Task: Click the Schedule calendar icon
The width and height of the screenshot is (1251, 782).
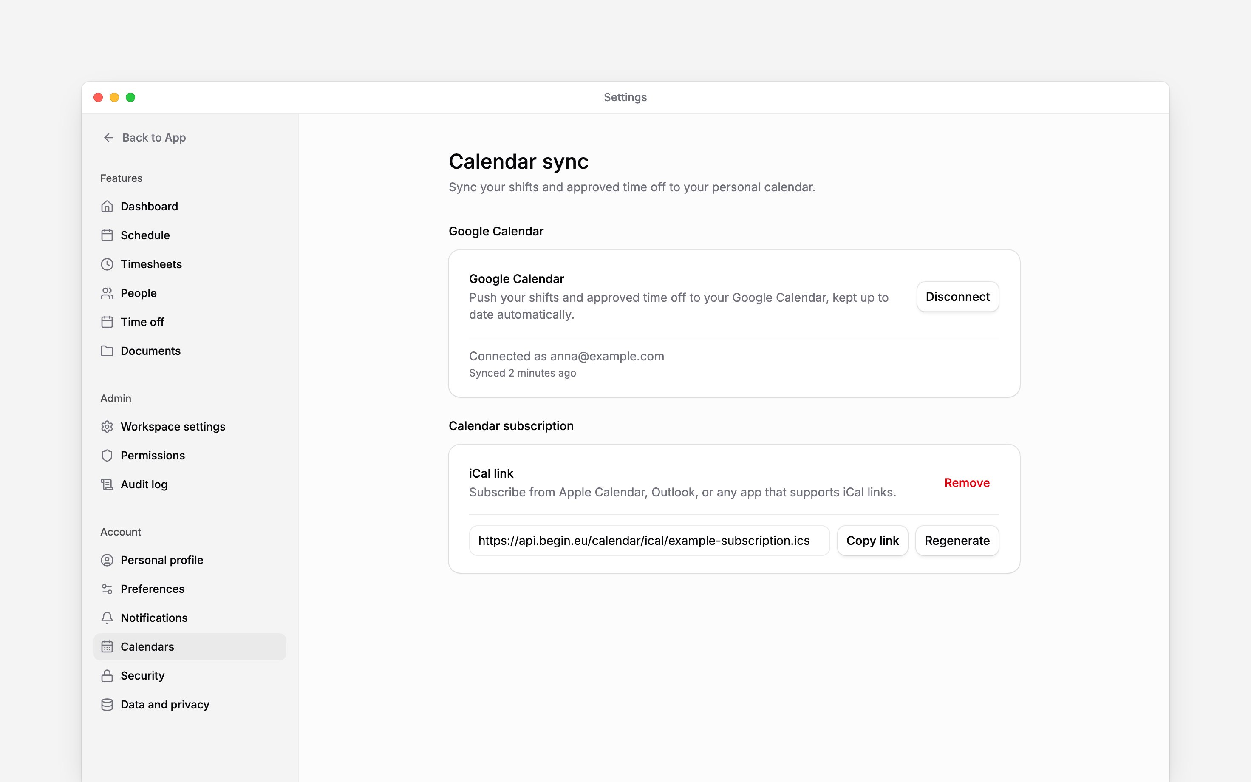Action: click(107, 235)
